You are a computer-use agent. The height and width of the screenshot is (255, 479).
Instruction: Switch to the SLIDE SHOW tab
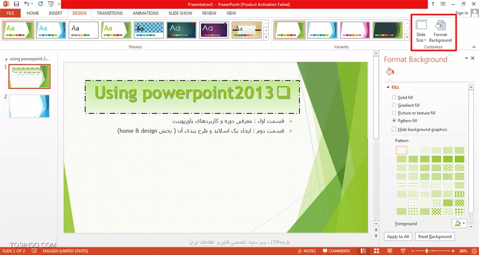pyautogui.click(x=180, y=13)
